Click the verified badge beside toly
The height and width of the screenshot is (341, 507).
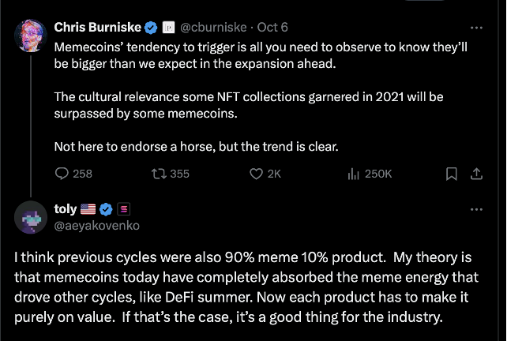click(x=105, y=209)
